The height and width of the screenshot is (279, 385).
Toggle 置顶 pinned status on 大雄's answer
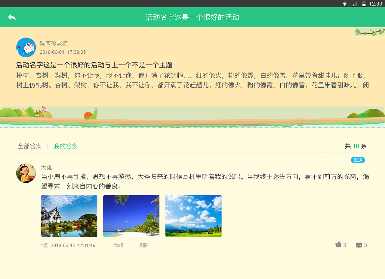pos(358,160)
